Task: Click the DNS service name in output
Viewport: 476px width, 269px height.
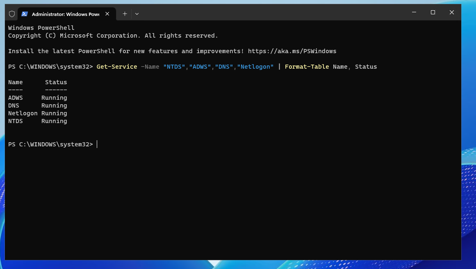Action: 14,105
